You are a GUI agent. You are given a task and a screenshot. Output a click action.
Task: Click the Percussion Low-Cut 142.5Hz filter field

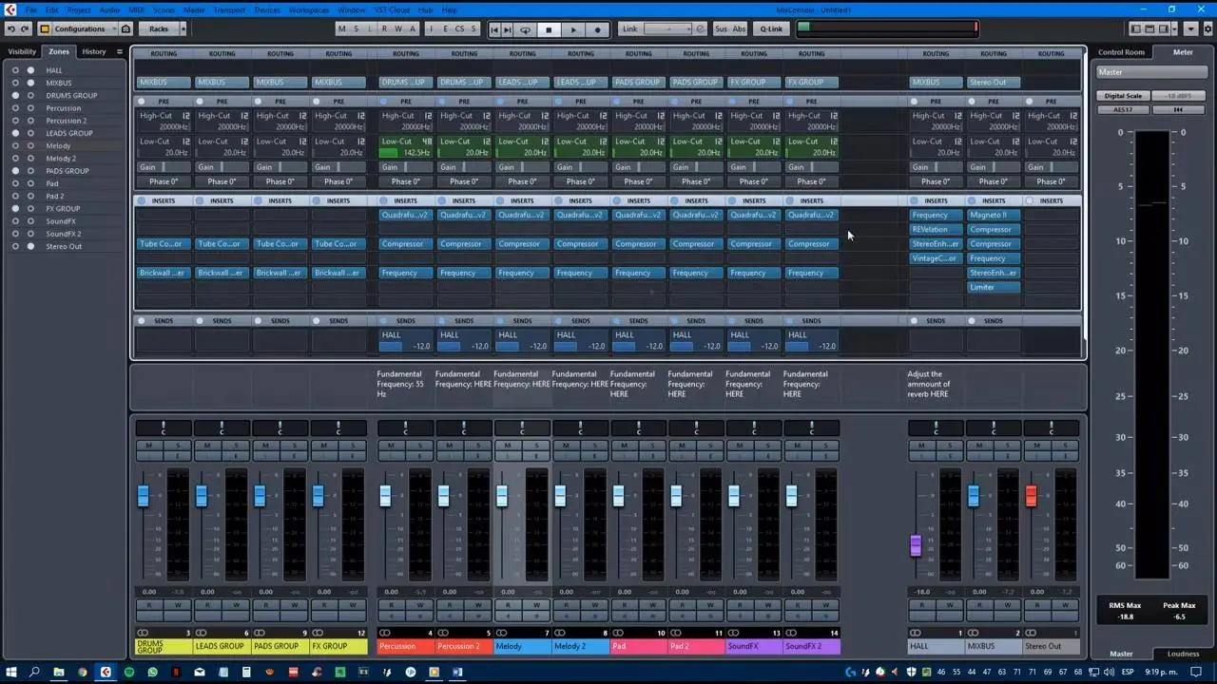click(405, 152)
